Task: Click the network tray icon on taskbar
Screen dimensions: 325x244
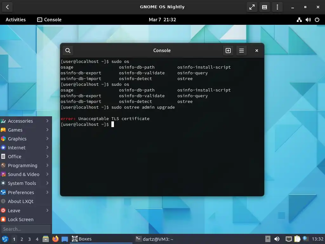Action: (x=289, y=239)
